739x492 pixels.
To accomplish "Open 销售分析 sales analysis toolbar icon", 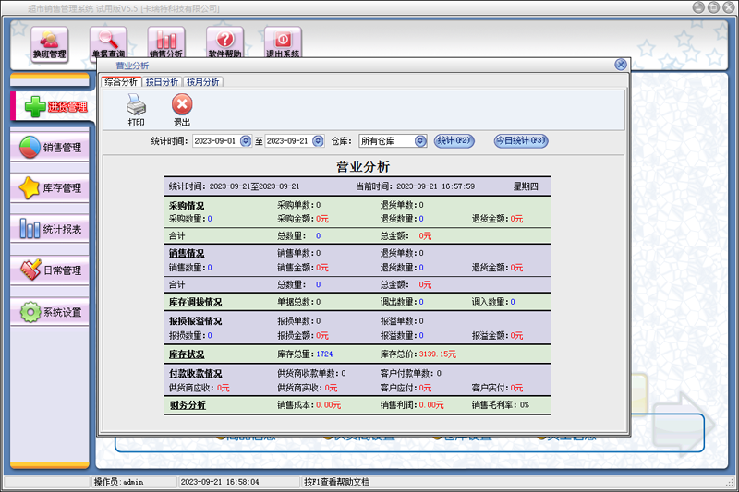I will 166,42.
